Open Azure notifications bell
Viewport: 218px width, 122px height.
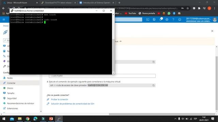pyautogui.click(x=160, y=20)
